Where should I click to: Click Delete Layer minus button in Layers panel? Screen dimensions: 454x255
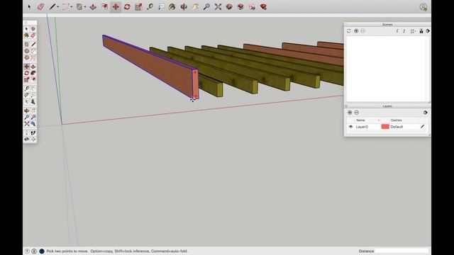pyautogui.click(x=356, y=113)
